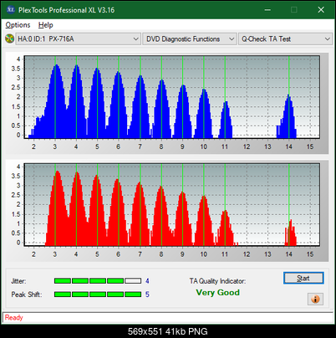Open the Q-Check TA Test dropdown
Screen dimensions: 336x338
pyautogui.click(x=285, y=38)
